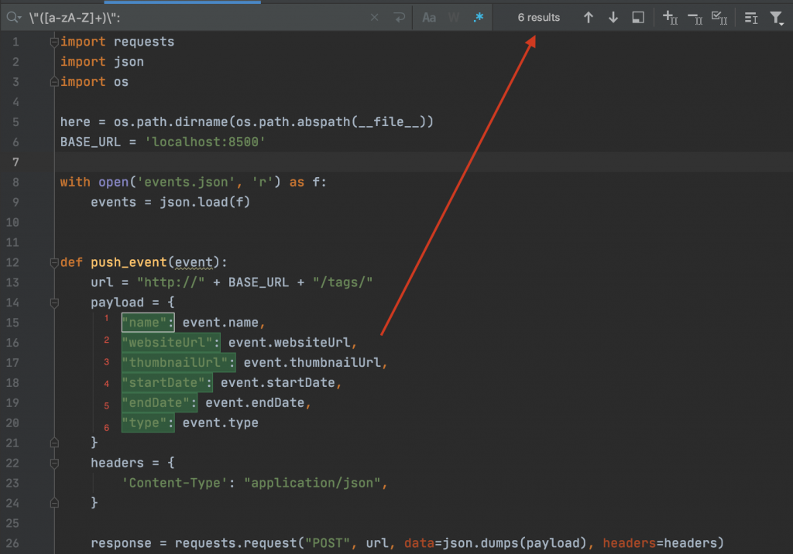Image resolution: width=793 pixels, height=554 pixels.
Task: Click the fold end marker at line 3
Action: pyautogui.click(x=54, y=82)
